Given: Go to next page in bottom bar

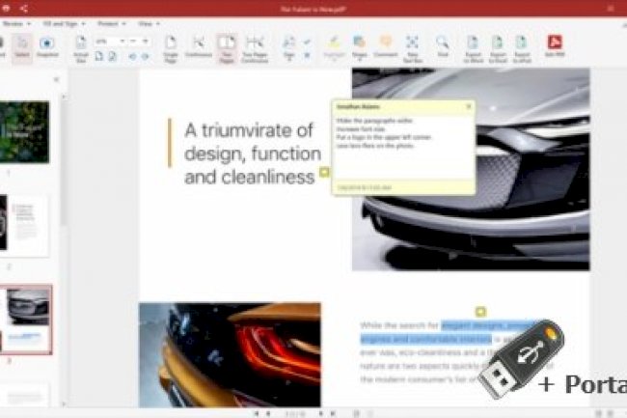Looking at the screenshot, I should (x=320, y=413).
